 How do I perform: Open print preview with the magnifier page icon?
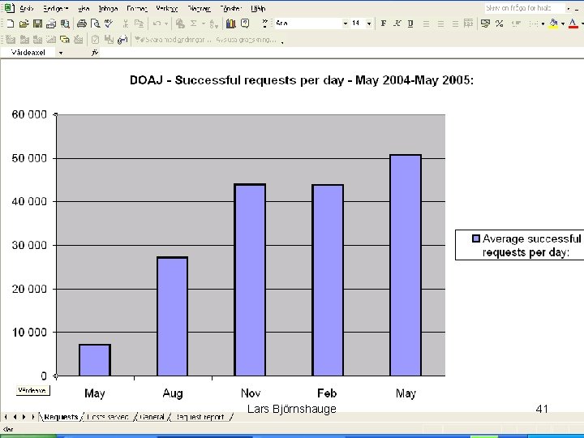pos(96,24)
